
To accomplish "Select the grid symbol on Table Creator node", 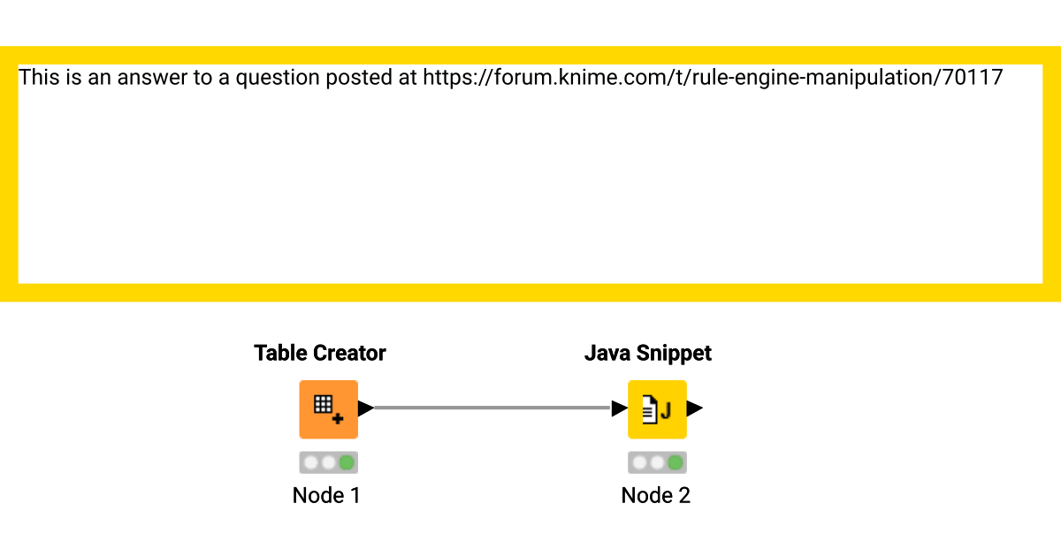I will (324, 405).
